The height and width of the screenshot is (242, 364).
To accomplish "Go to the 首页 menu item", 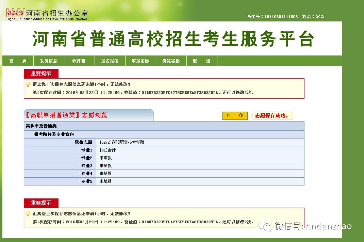I will tap(18, 61).
